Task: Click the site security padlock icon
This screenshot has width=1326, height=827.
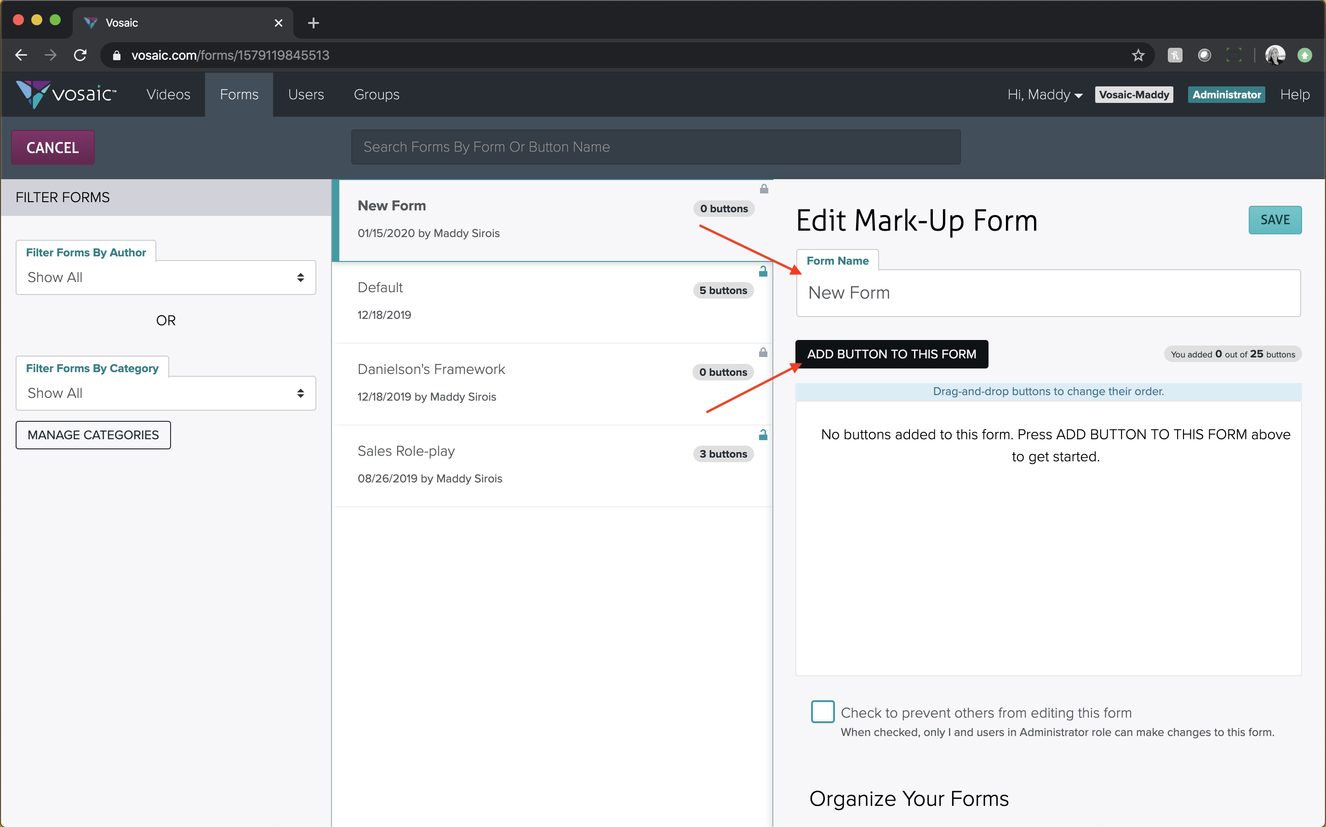Action: (116, 55)
